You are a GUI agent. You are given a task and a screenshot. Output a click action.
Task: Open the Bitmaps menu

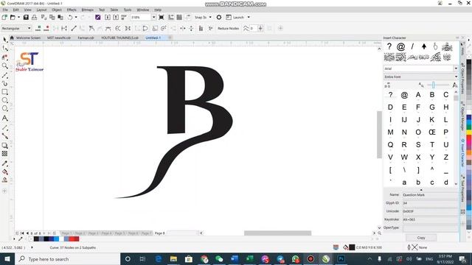pyautogui.click(x=87, y=10)
